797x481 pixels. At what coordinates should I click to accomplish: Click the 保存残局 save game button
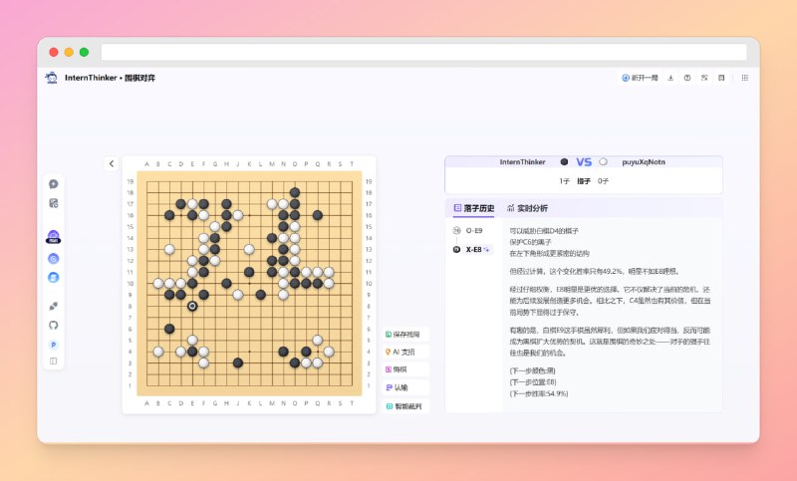404,335
